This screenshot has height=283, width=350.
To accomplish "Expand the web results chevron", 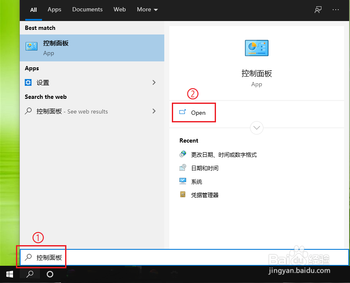I will (x=154, y=111).
